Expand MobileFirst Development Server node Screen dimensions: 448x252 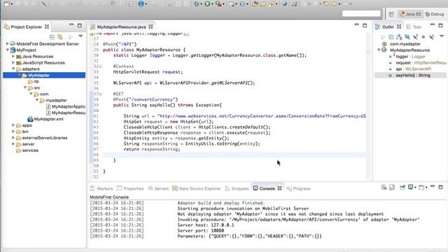[8, 43]
